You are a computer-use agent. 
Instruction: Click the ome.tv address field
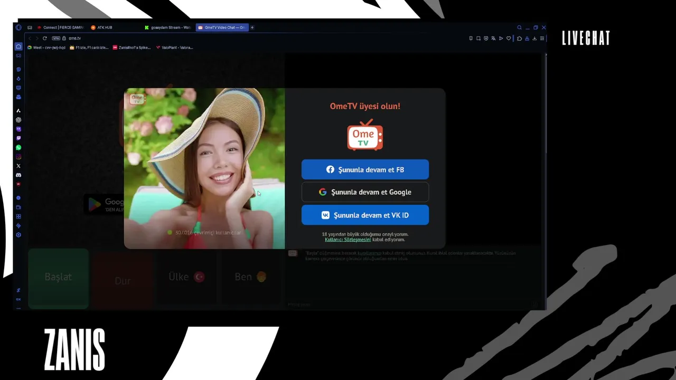coord(74,38)
